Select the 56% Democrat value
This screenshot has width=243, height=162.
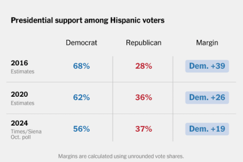pyautogui.click(x=81, y=129)
